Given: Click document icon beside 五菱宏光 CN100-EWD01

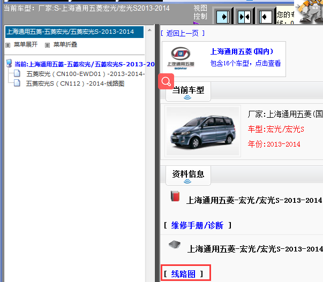Looking at the screenshot, I should click(x=17, y=73).
